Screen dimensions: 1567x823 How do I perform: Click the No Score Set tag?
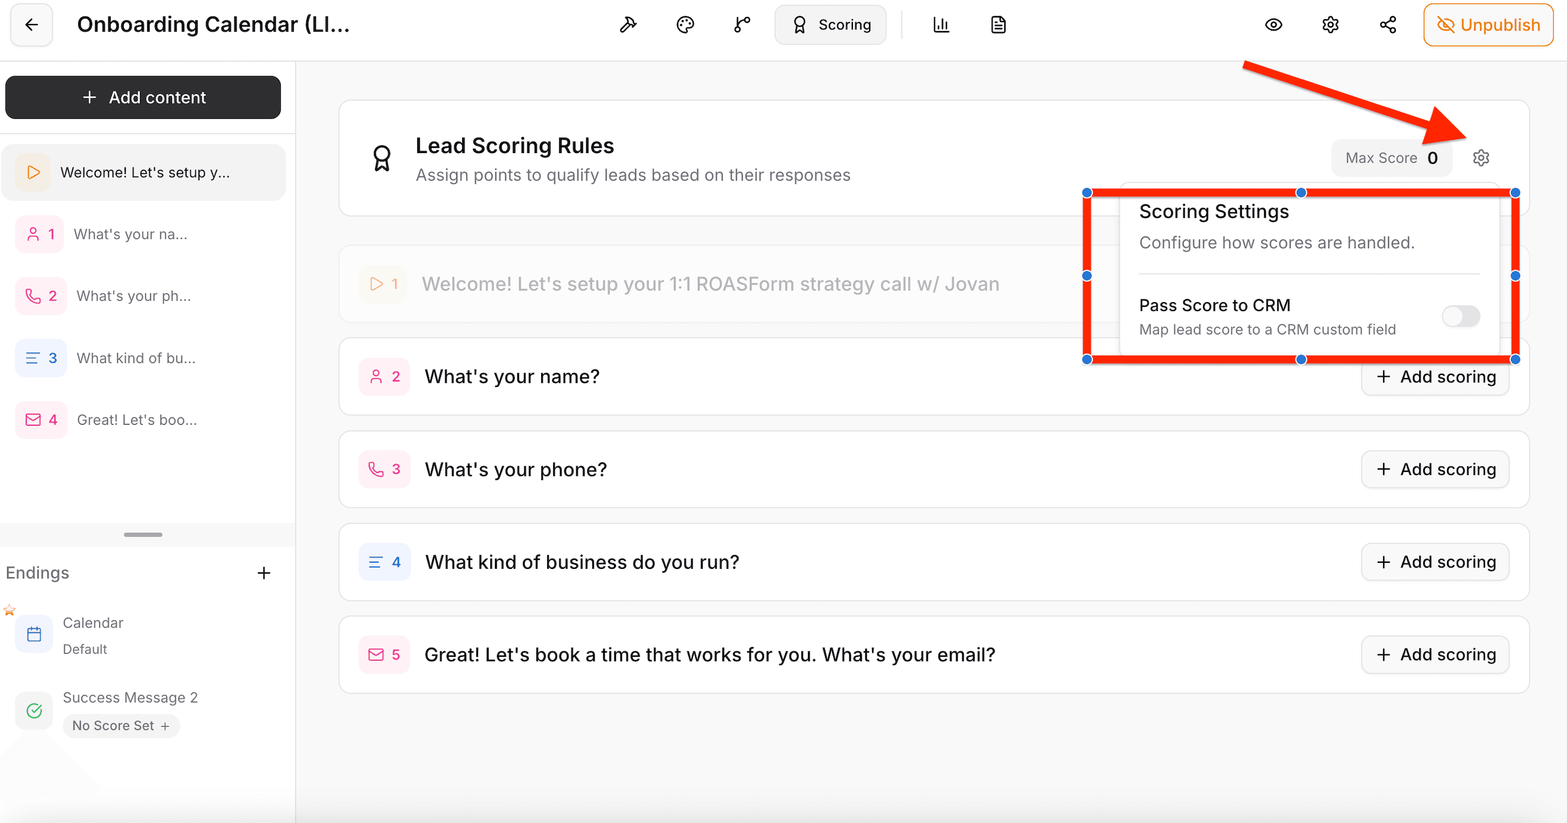tap(121, 726)
